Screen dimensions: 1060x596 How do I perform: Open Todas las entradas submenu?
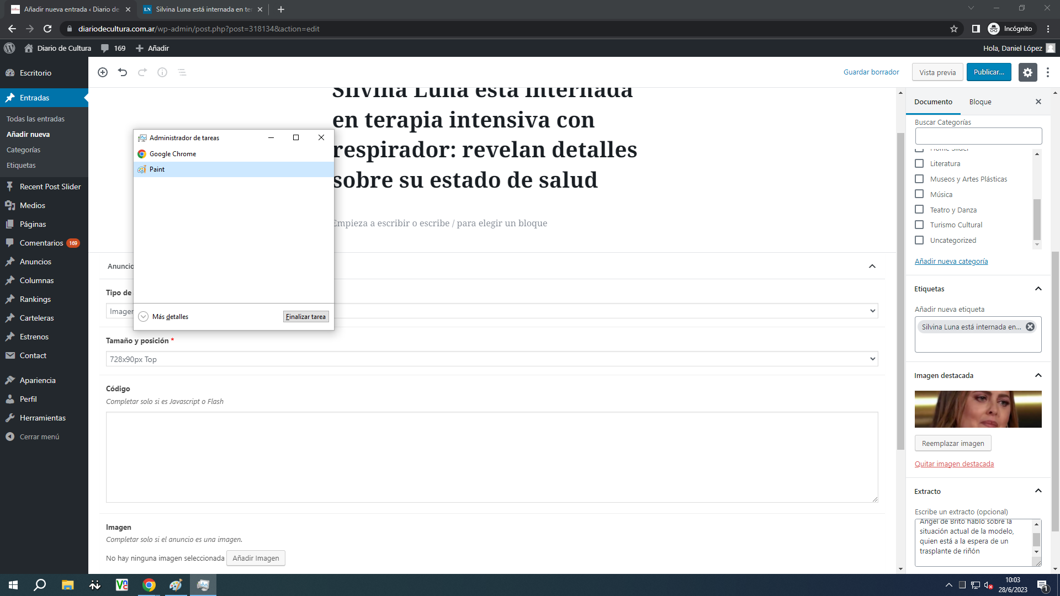click(x=35, y=119)
